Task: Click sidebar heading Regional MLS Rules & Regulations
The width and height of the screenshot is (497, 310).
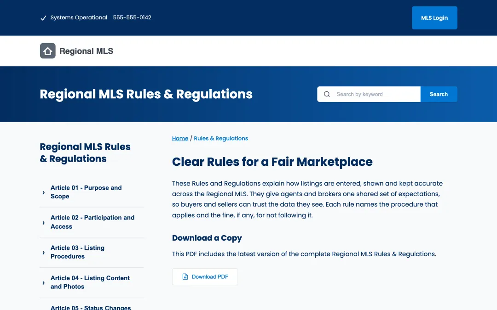Action: click(x=85, y=152)
